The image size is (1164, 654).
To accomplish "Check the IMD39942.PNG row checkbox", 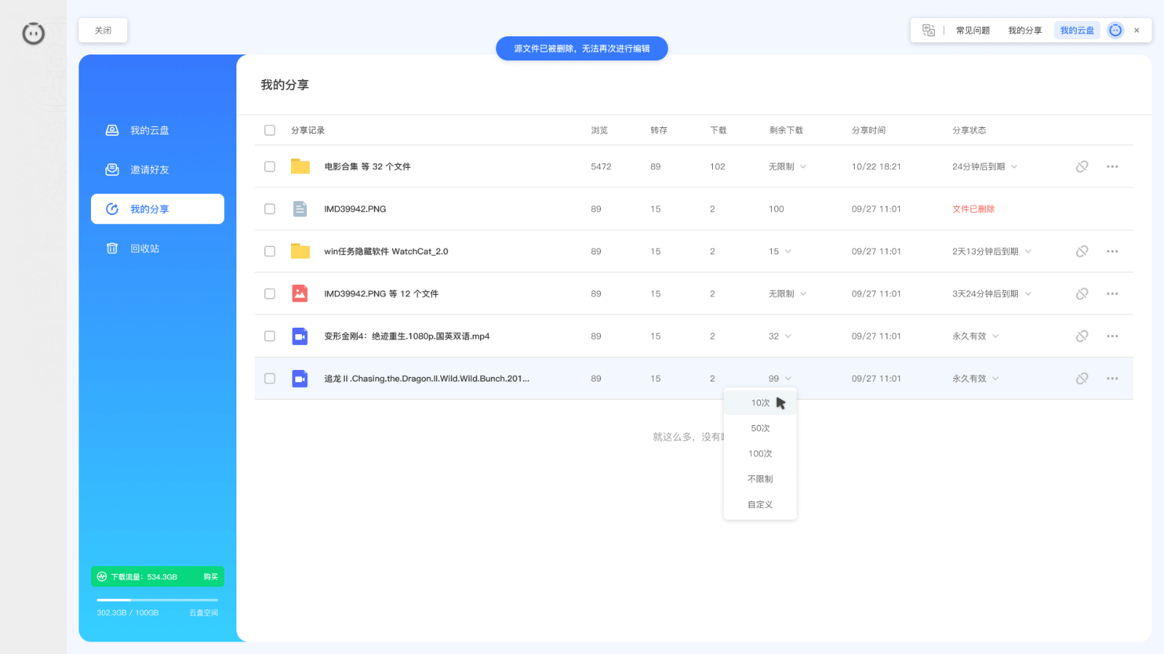I will [270, 209].
